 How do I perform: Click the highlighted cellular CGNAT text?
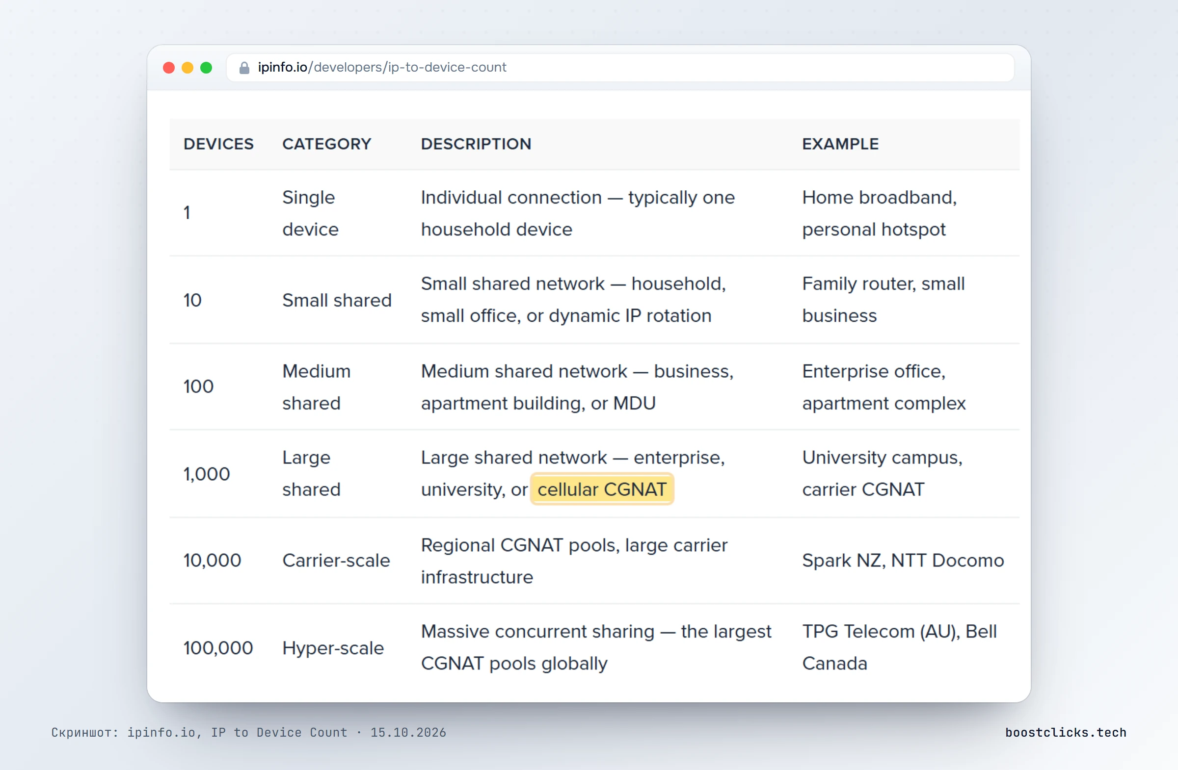[602, 489]
